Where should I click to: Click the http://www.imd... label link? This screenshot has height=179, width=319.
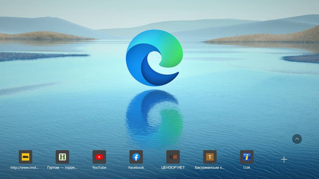click(x=25, y=168)
